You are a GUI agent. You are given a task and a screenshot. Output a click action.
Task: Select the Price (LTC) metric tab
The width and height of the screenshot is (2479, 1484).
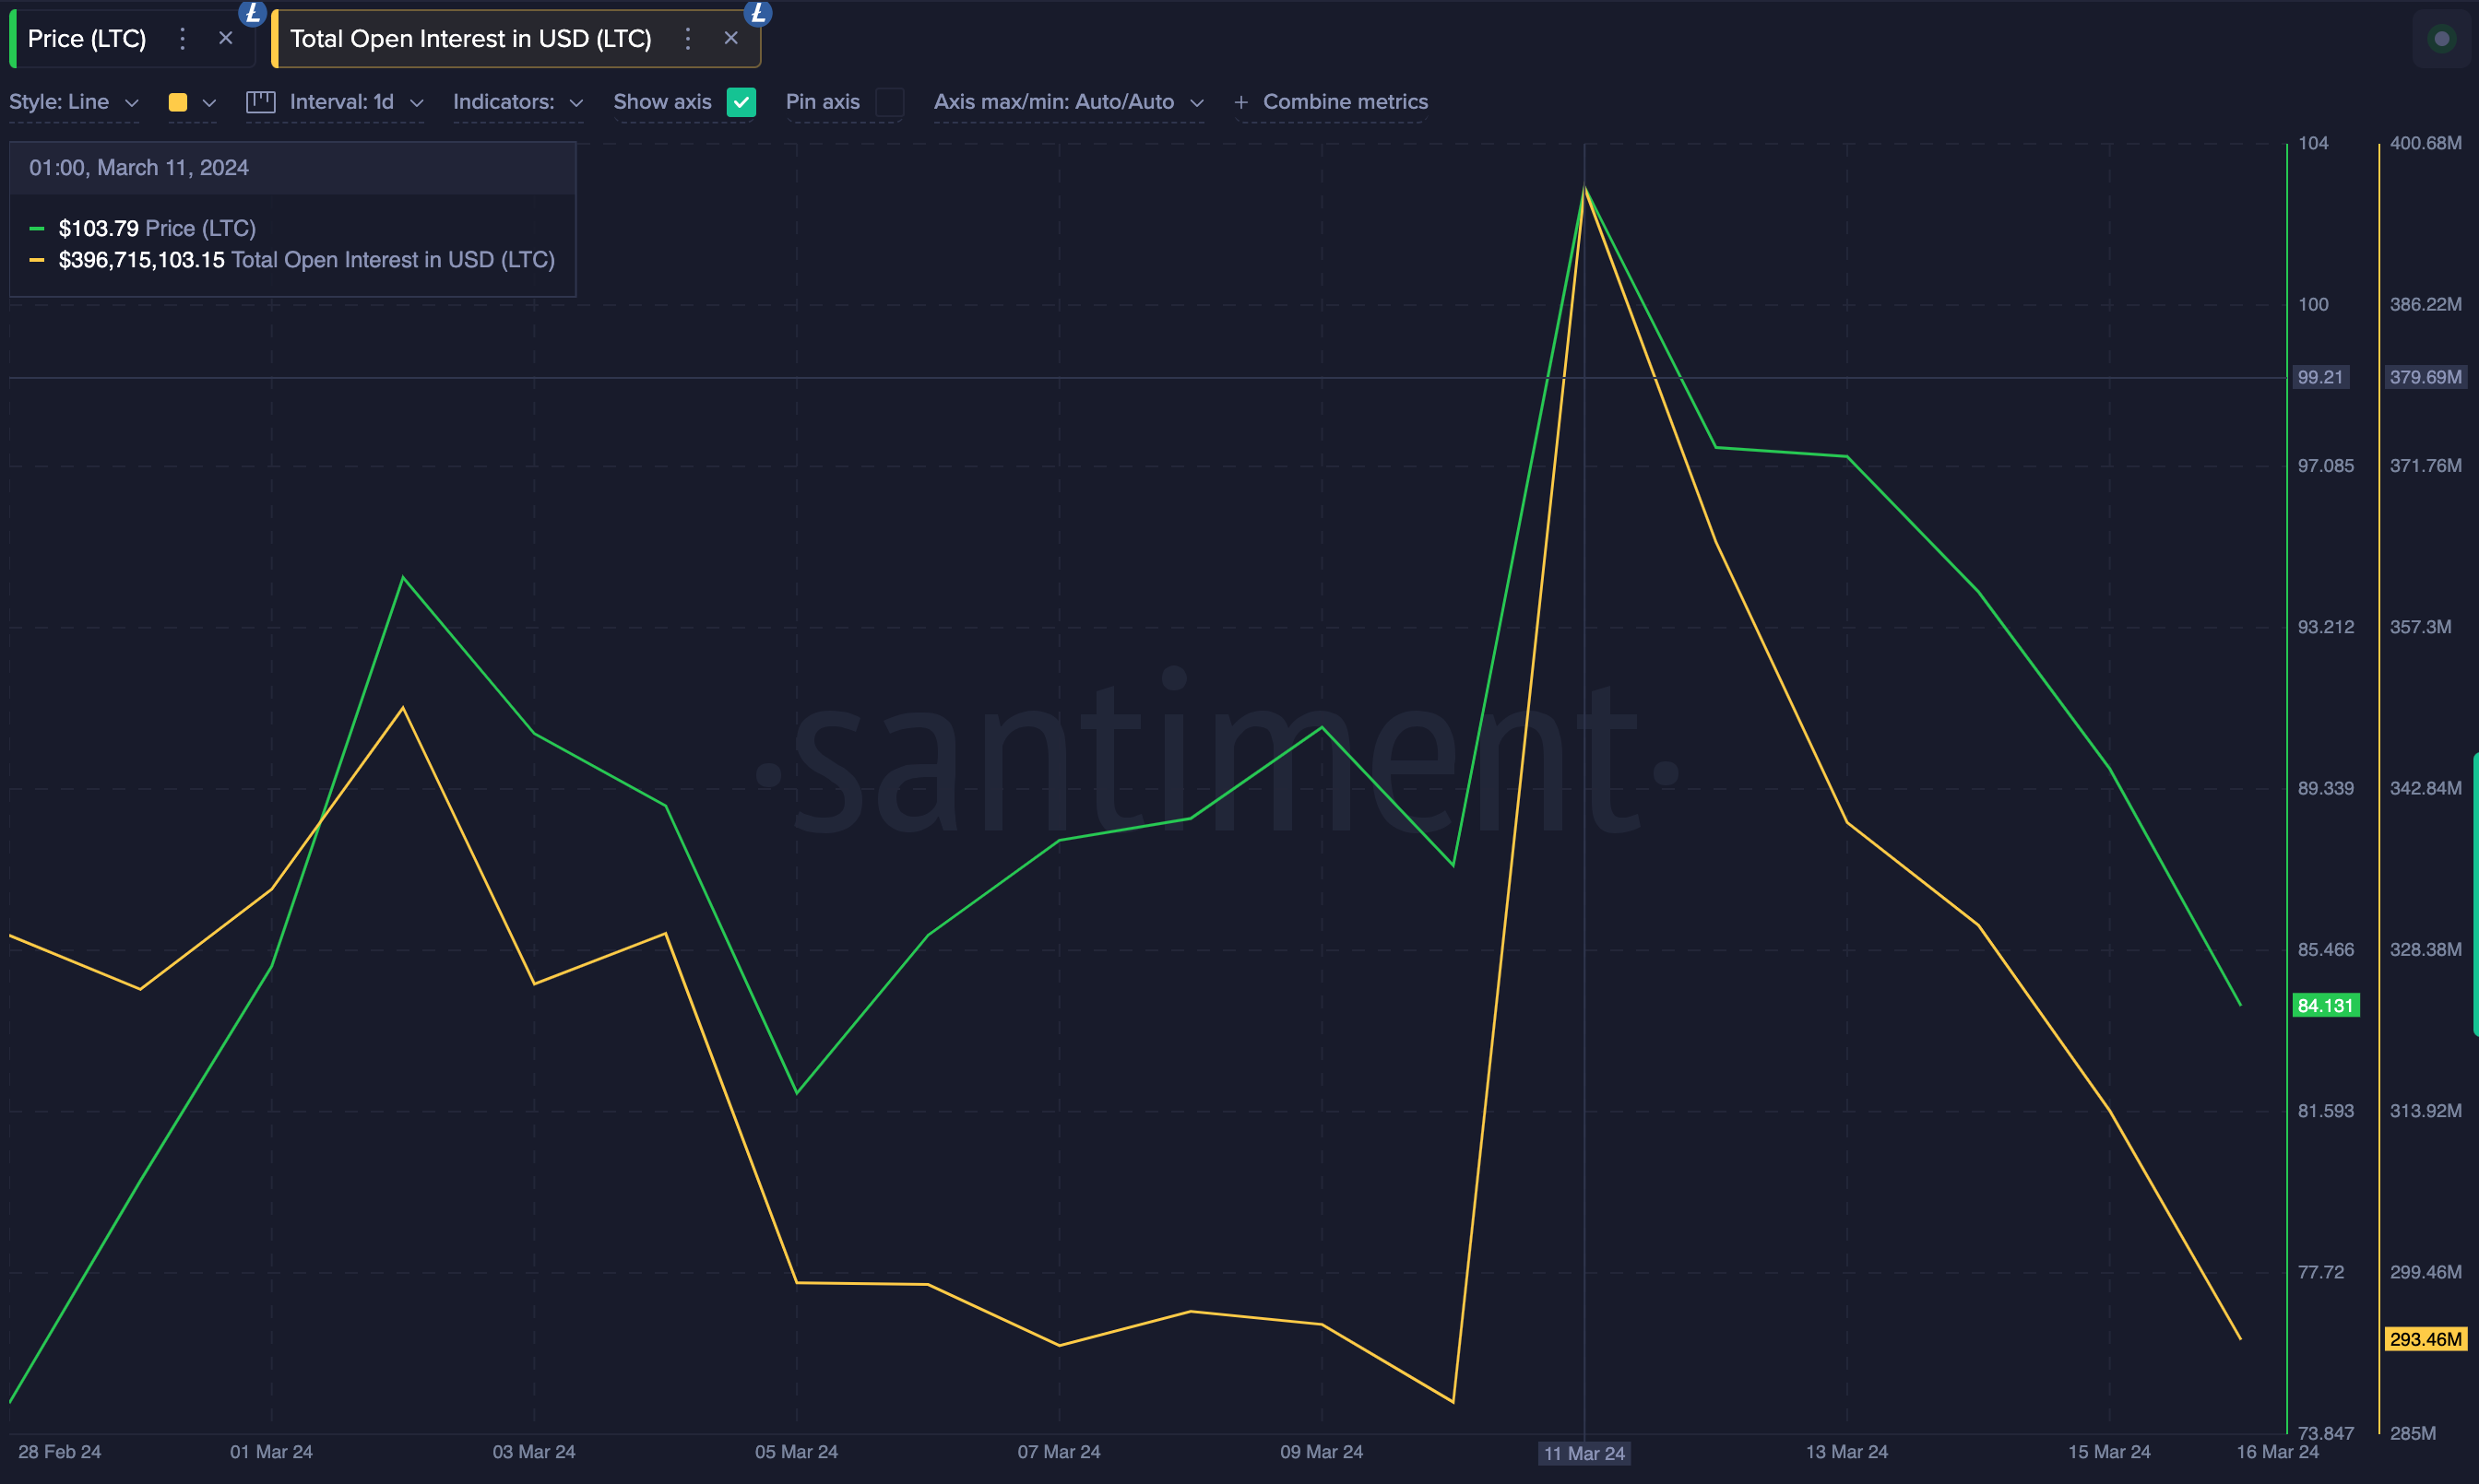(x=87, y=39)
